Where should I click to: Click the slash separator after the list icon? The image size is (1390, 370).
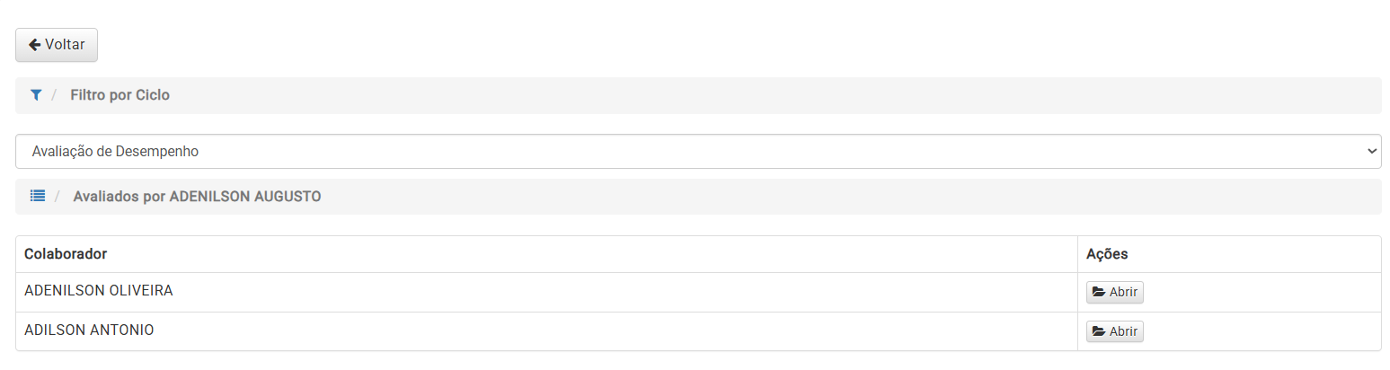(x=57, y=196)
